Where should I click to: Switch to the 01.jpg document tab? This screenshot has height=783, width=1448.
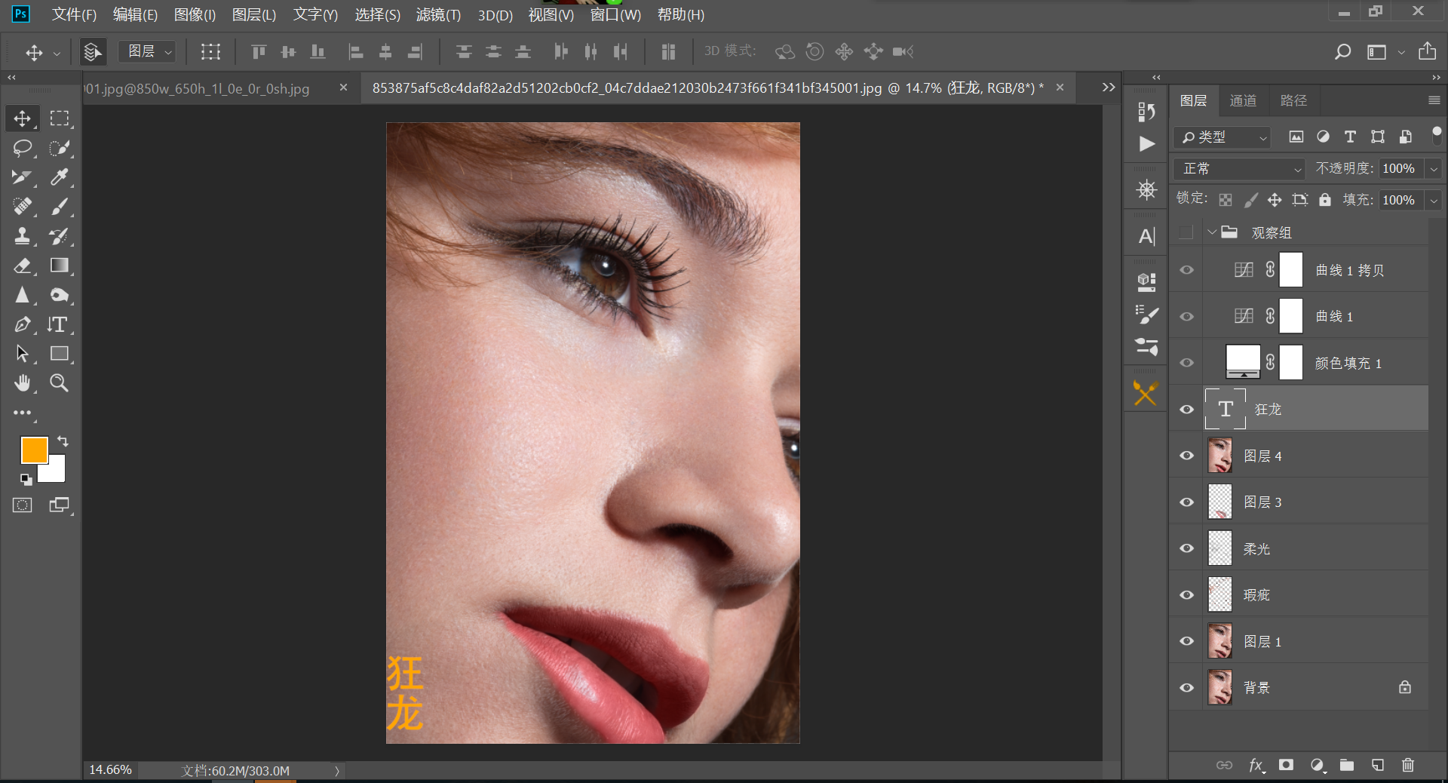(x=198, y=88)
